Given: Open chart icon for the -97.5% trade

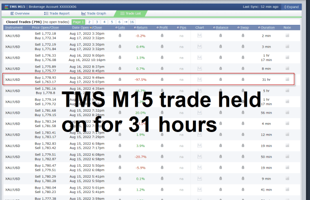Looking at the screenshot, I should pyautogui.click(x=200, y=79).
